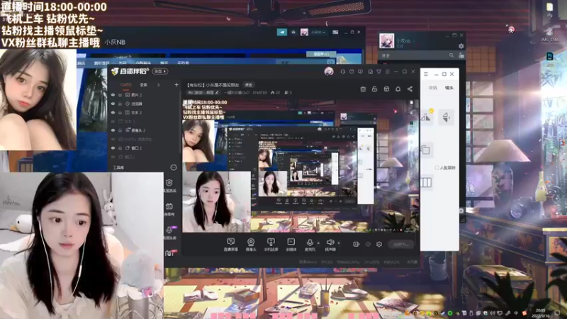Expand microphone options arrow
This screenshot has height=319, width=567.
point(318,243)
